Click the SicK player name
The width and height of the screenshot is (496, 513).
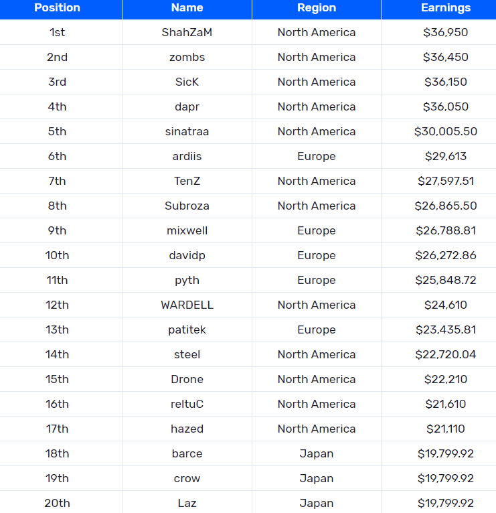click(187, 82)
